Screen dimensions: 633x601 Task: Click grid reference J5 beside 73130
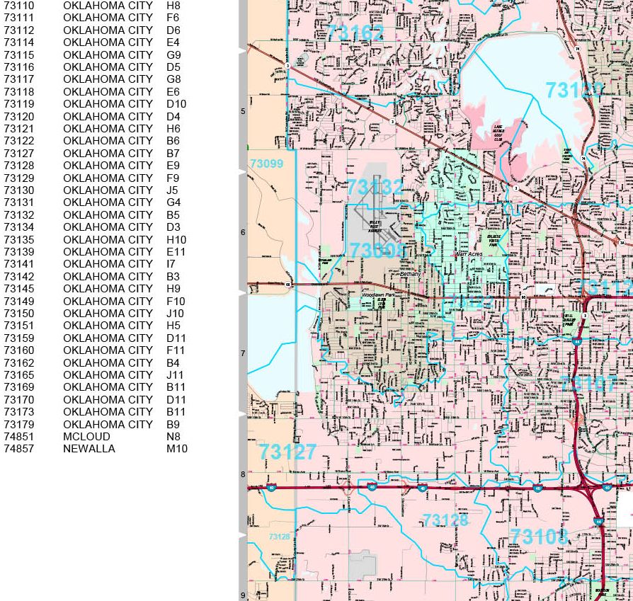tap(172, 190)
